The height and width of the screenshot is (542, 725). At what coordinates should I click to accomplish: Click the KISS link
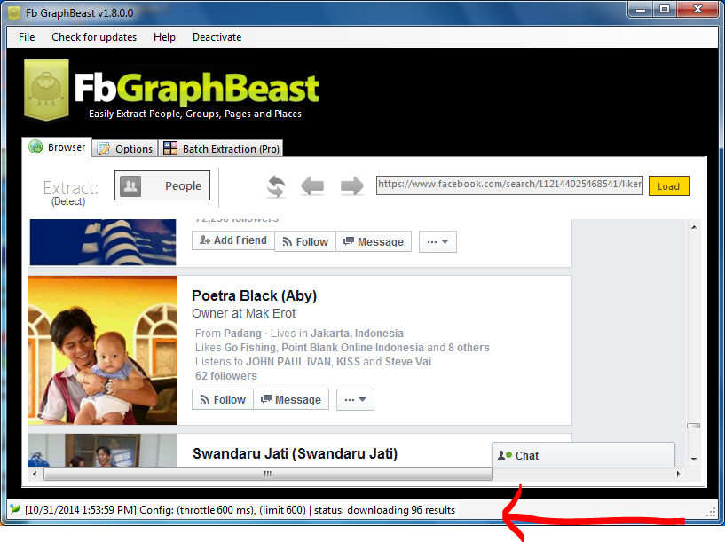coord(348,362)
